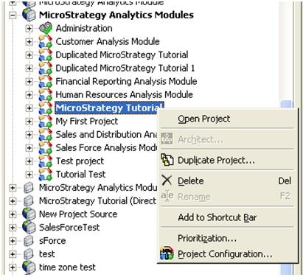Click the Project Configuration menu icon

click(x=167, y=253)
